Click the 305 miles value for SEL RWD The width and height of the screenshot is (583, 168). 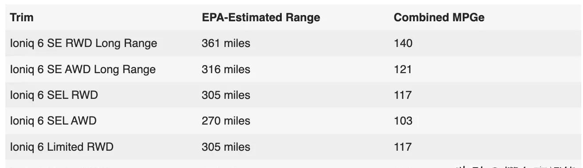pos(226,95)
